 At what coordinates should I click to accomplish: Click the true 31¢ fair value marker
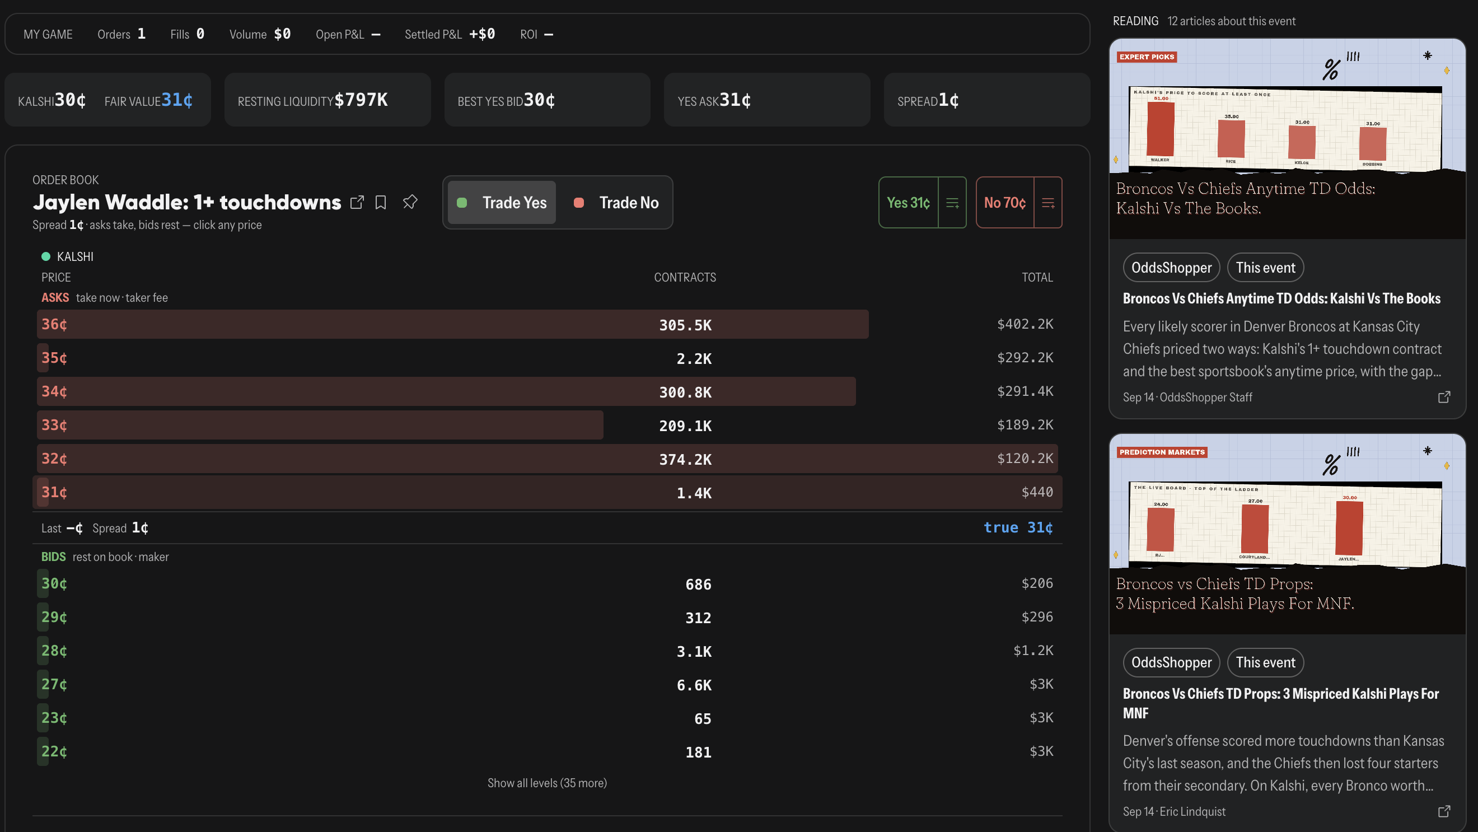pyautogui.click(x=1018, y=527)
